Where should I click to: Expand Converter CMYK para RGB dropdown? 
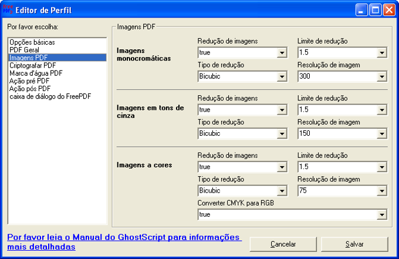(x=382, y=215)
